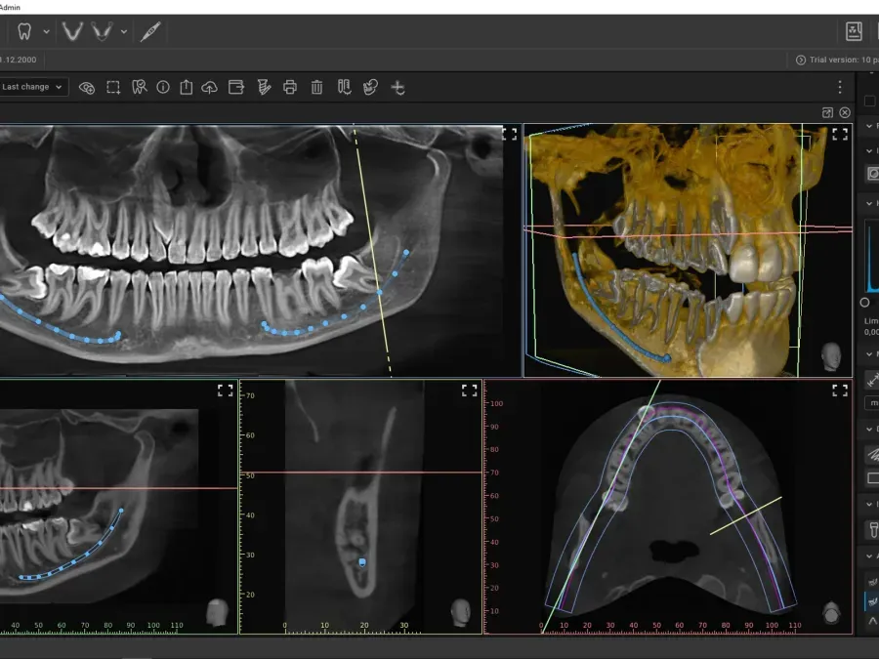Open the report document icon at top right
The image size is (879, 659).
point(854,31)
